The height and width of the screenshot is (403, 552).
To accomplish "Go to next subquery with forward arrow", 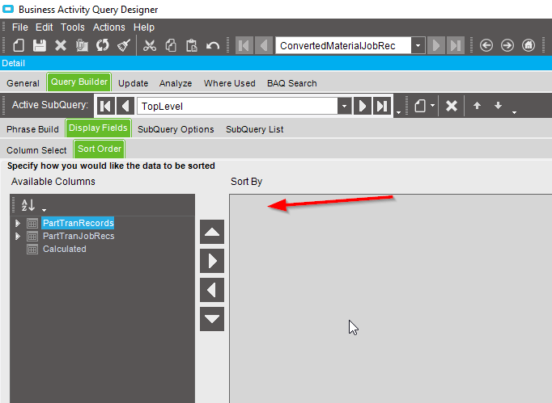I will tap(363, 106).
